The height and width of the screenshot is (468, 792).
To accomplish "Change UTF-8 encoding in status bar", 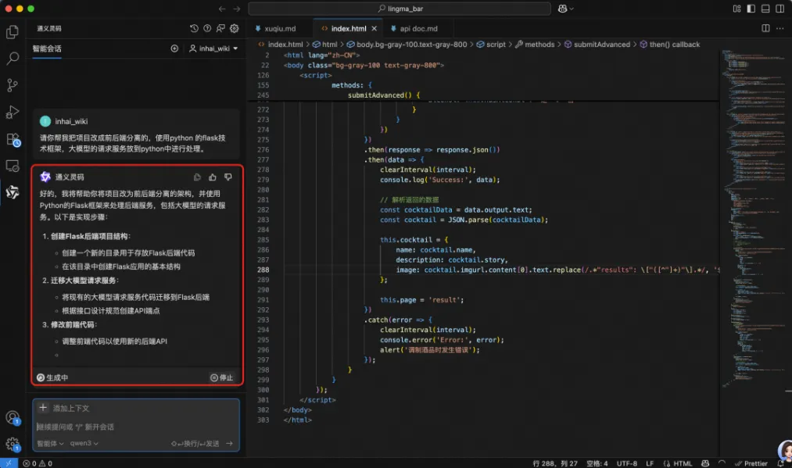I will coord(627,463).
